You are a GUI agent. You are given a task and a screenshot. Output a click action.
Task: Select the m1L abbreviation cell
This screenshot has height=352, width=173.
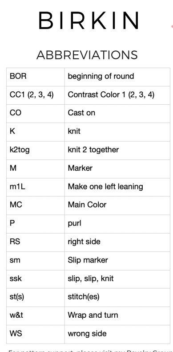click(x=36, y=187)
